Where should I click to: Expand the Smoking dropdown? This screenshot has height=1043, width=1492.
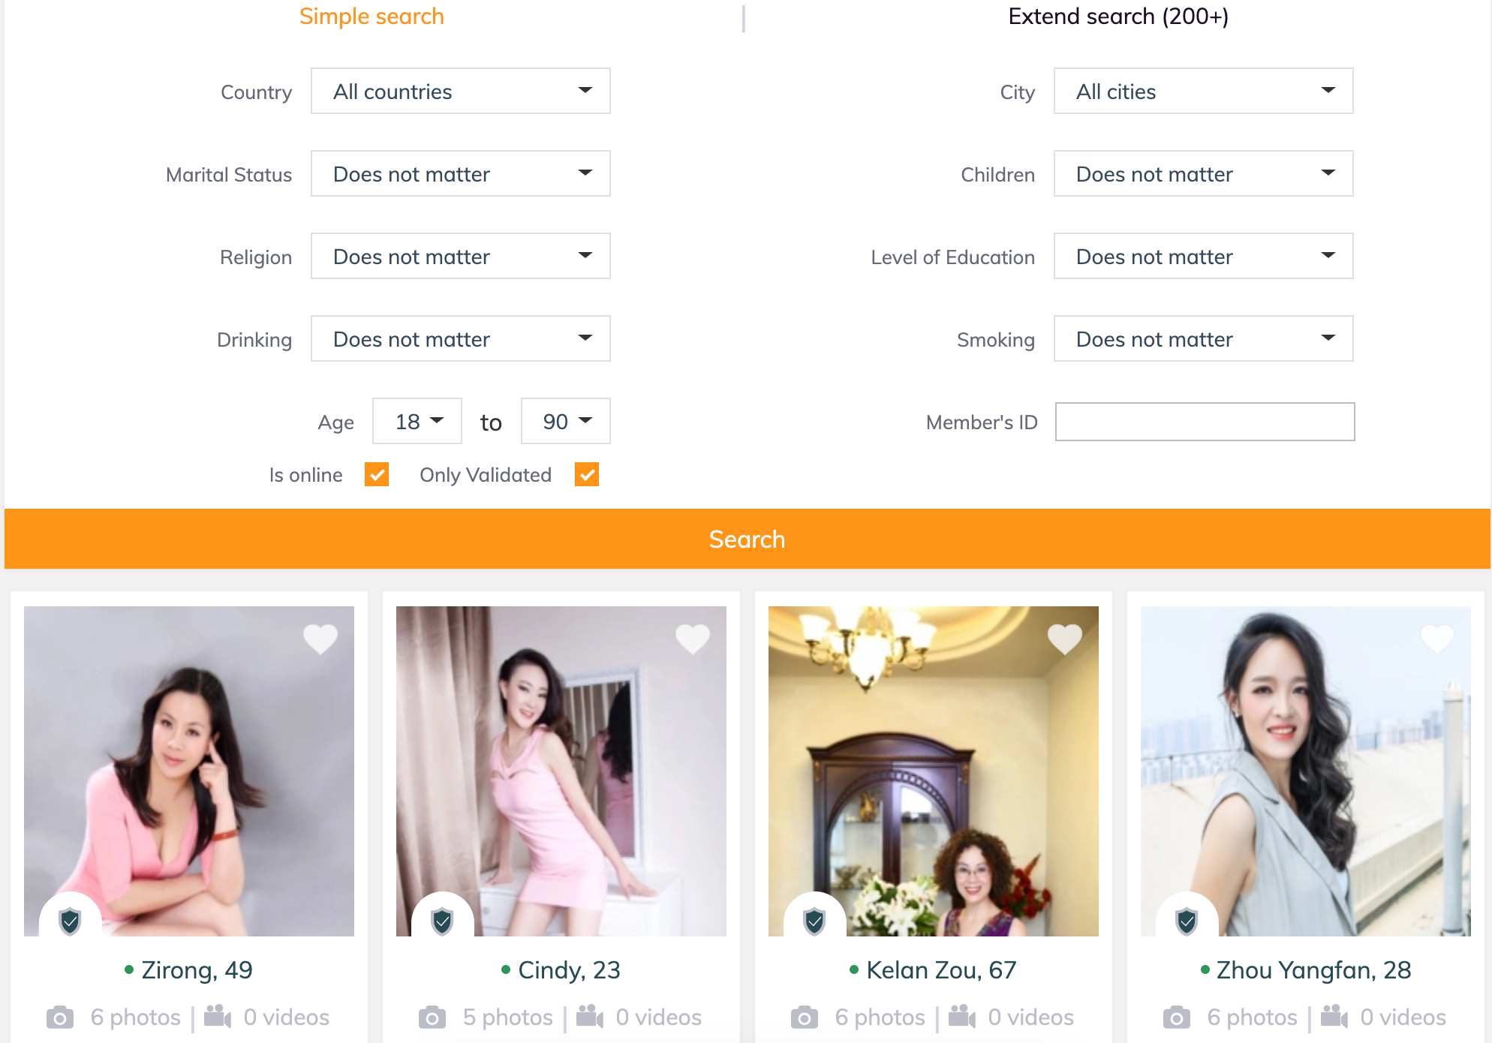point(1204,338)
